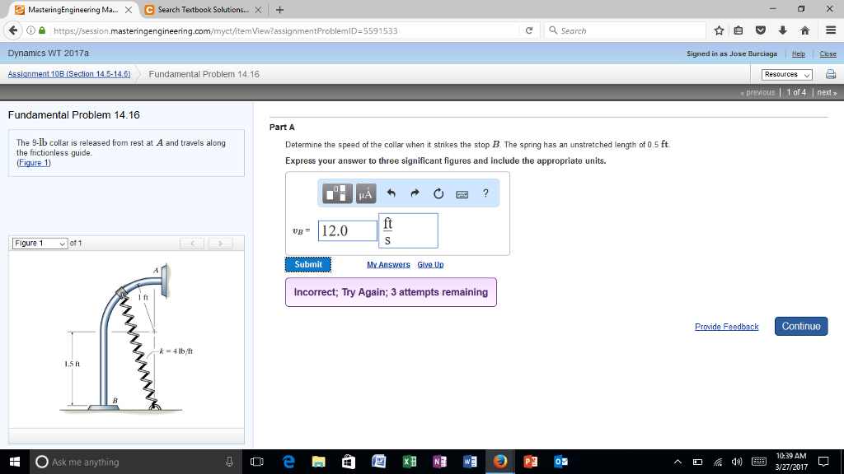Launch Excel from the taskbar
844x474 pixels.
409,462
